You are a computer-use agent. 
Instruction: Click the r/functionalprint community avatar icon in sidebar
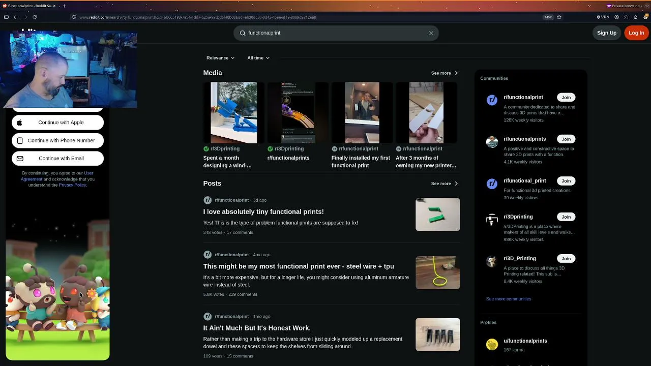coord(492,100)
